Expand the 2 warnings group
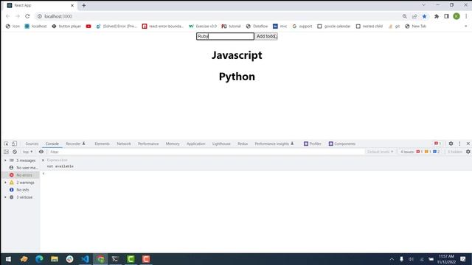472x265 pixels. tap(5, 183)
